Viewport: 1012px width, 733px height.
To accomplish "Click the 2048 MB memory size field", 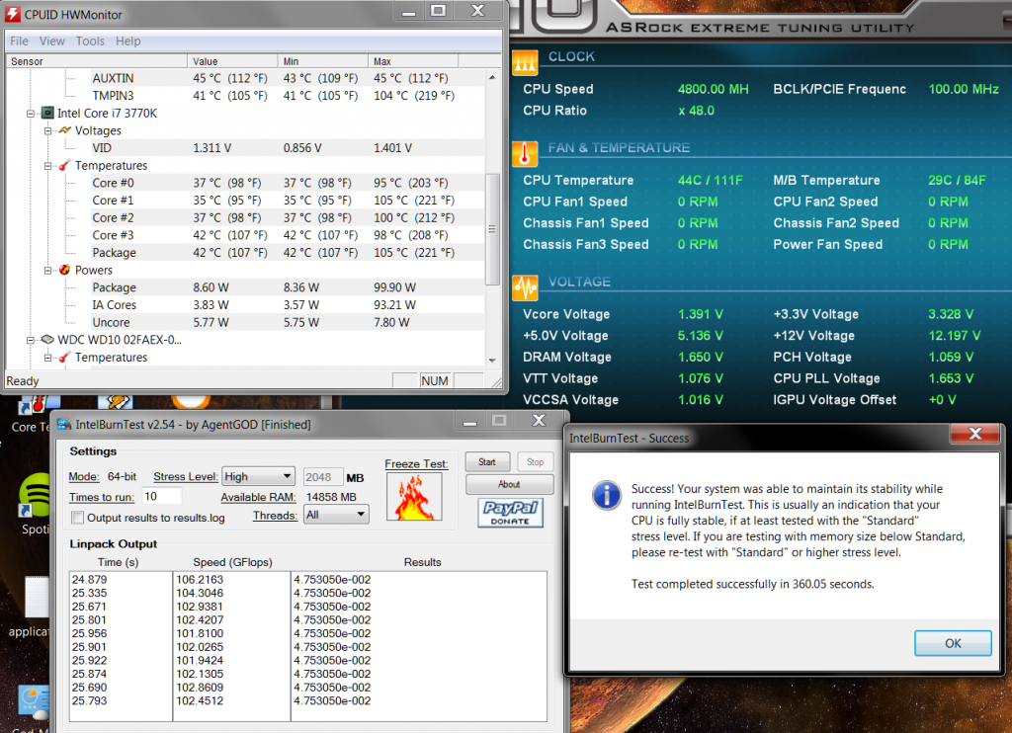I will click(x=323, y=477).
